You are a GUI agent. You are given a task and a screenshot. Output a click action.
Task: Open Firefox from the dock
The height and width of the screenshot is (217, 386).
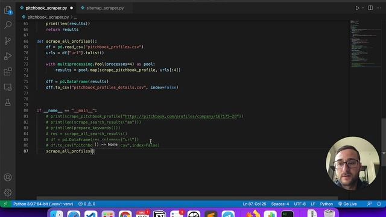[253, 213]
